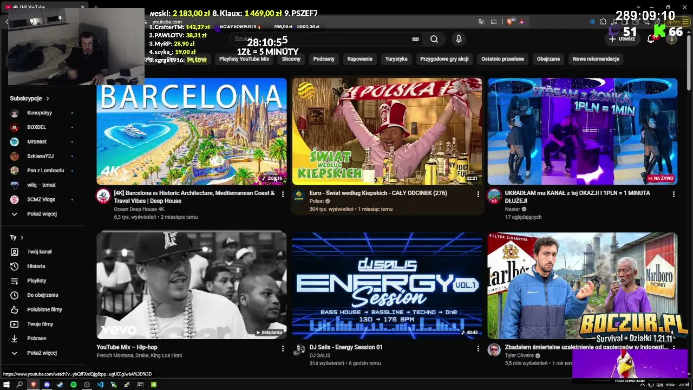This screenshot has height=390, width=693.
Task: Filter by Sitcomy chip
Action: (x=291, y=59)
